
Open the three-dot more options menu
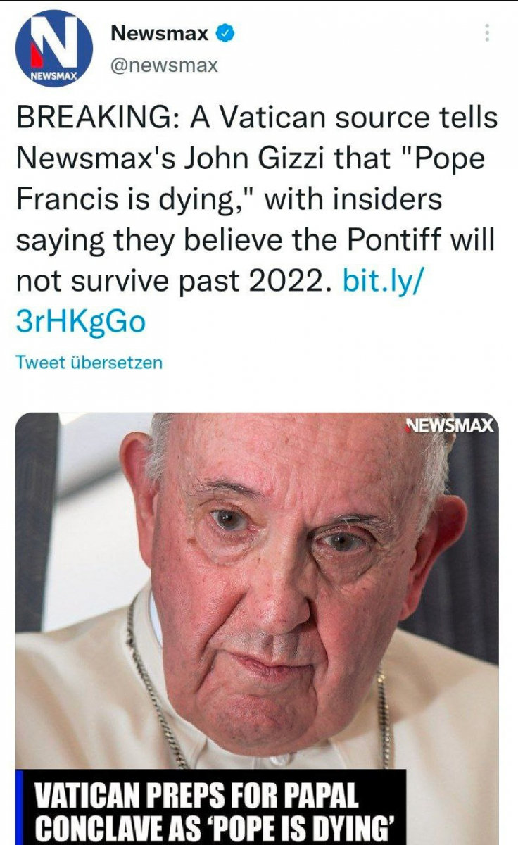click(487, 32)
